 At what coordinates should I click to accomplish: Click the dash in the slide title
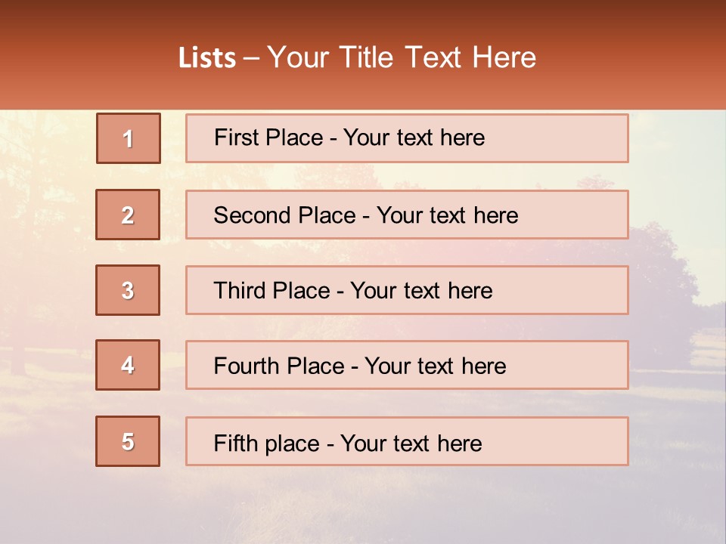click(252, 58)
